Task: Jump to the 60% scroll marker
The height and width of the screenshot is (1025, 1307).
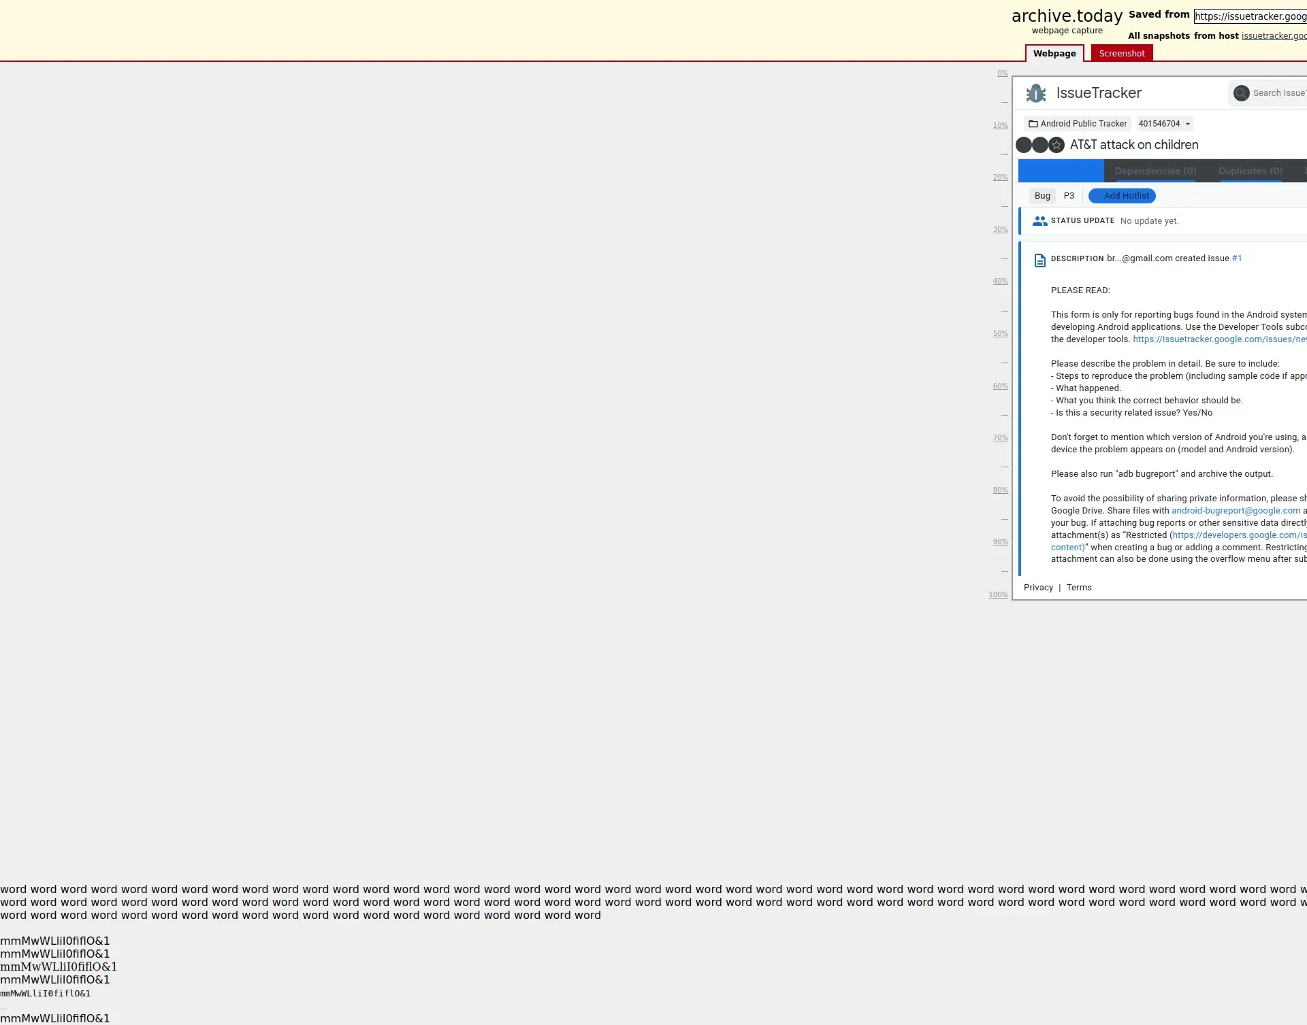Action: [x=1000, y=386]
